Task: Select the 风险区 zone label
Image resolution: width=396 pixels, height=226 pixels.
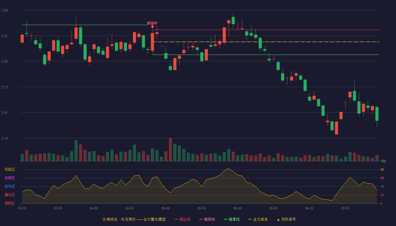Action: (10, 169)
